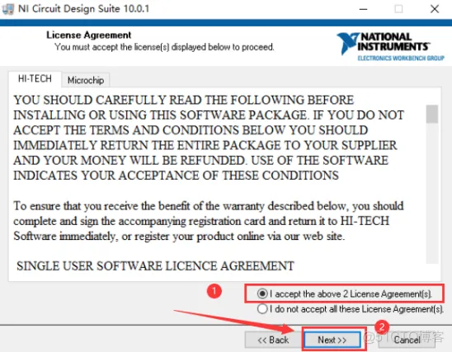Click the NI Circuit Design Suite installer title icon
This screenshot has width=452, height=352.
7,8
